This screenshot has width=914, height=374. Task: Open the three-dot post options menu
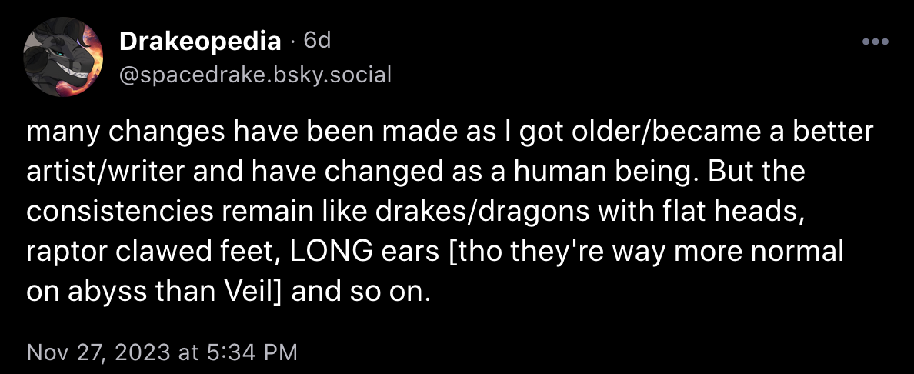(x=876, y=42)
